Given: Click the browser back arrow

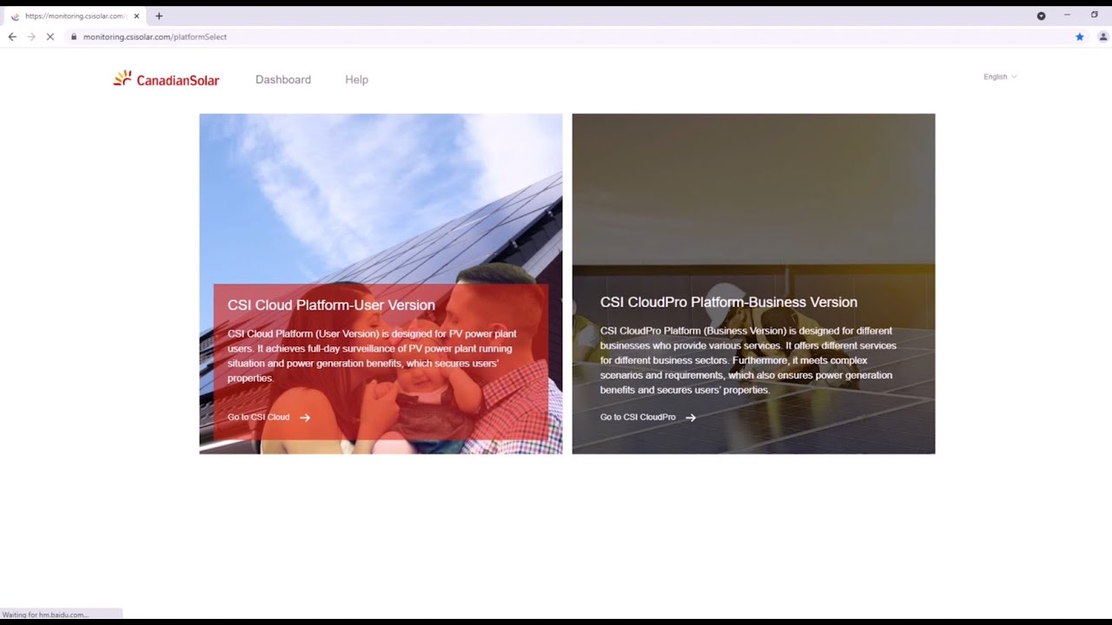Looking at the screenshot, I should [12, 36].
